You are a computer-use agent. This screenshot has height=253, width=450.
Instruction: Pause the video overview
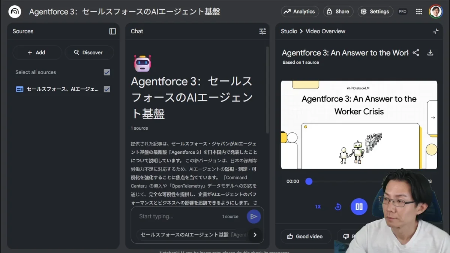point(359,207)
